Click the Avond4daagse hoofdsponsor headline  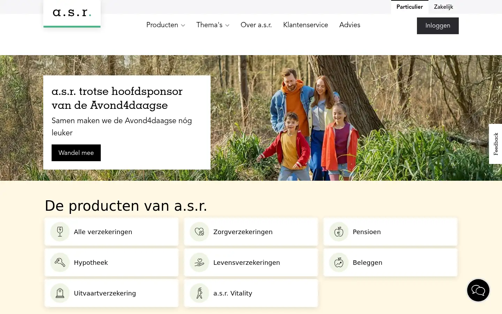[117, 98]
